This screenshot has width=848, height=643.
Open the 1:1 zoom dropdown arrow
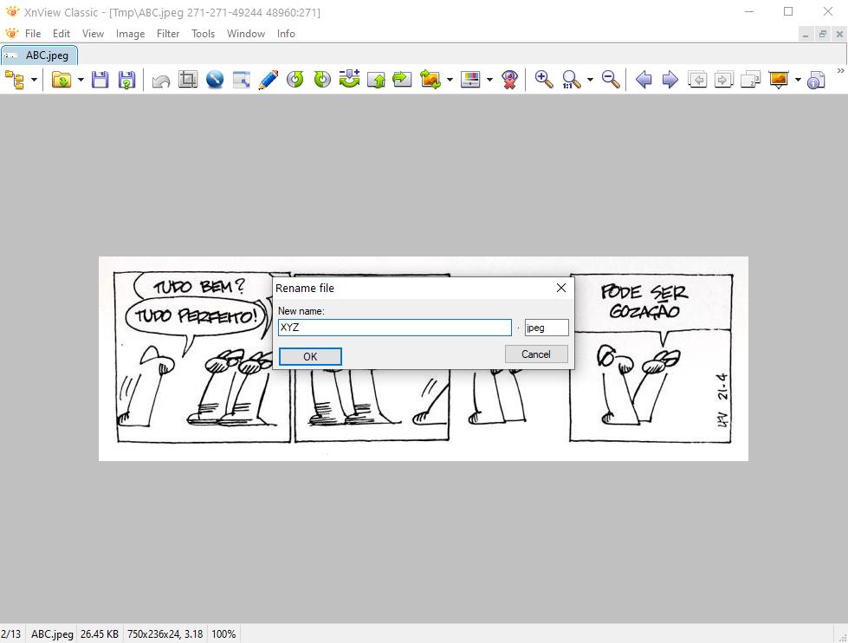pos(590,80)
